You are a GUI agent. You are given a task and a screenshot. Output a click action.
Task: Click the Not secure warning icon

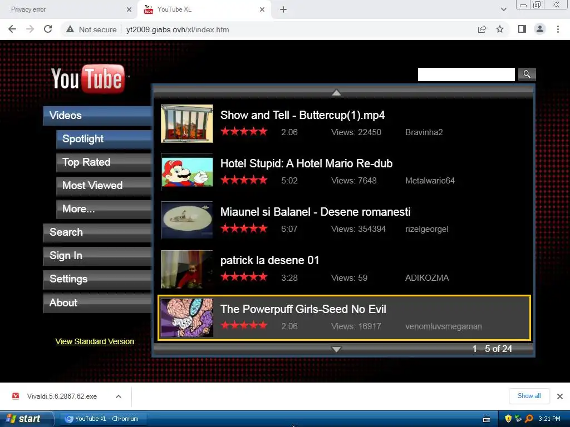click(x=70, y=29)
